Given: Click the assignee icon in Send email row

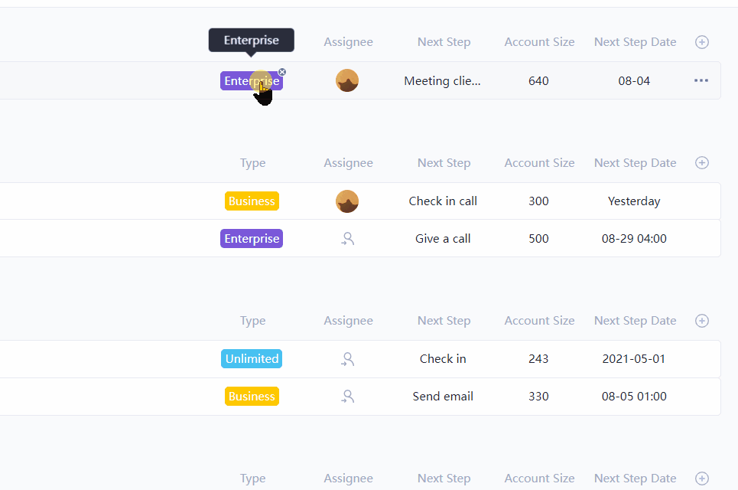Looking at the screenshot, I should tap(347, 396).
